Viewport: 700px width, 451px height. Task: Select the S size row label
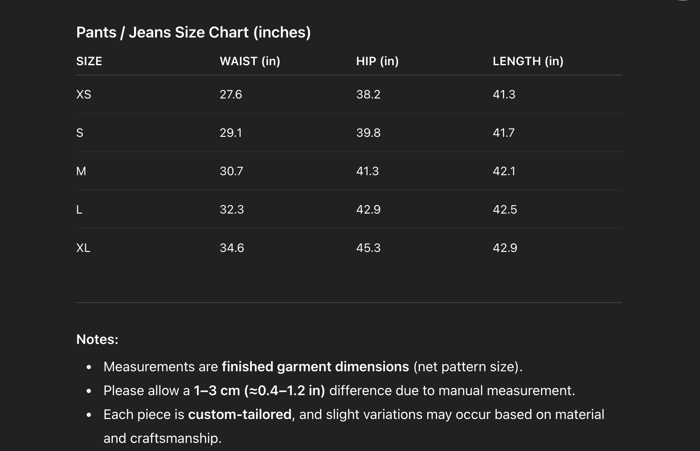pos(80,133)
